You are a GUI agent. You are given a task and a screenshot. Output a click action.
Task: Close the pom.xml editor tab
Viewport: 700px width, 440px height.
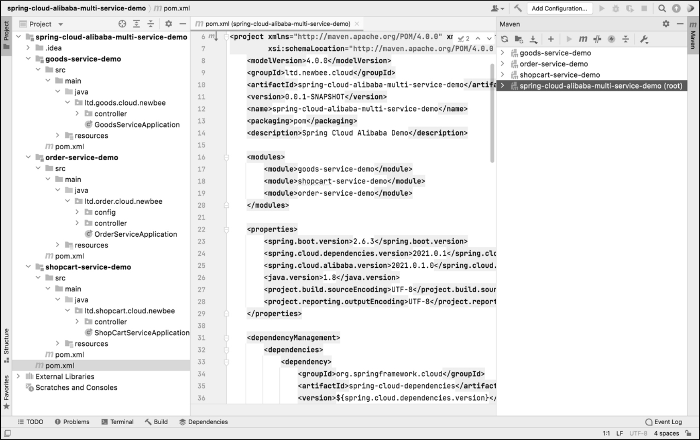coord(357,24)
